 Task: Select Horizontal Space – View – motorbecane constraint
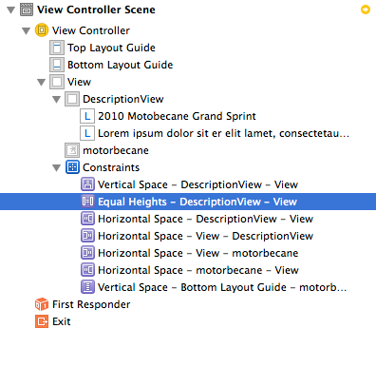(198, 253)
